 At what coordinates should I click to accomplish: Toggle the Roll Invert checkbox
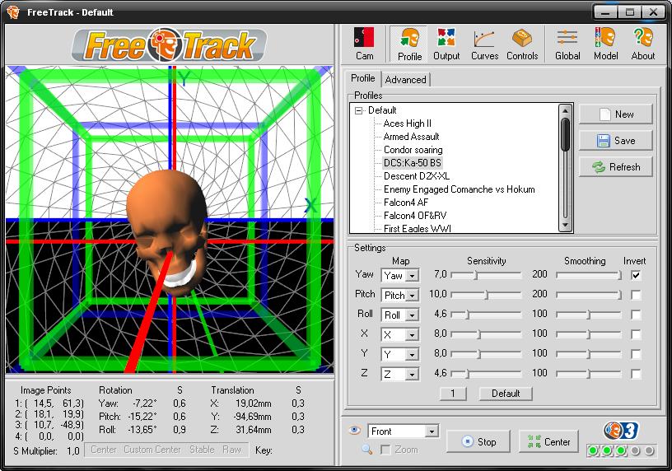point(636,315)
